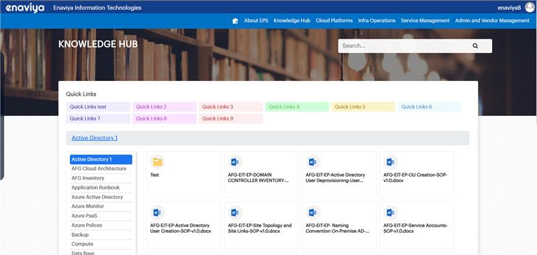
Task: Select Azure Monitor category
Action: [101, 207]
